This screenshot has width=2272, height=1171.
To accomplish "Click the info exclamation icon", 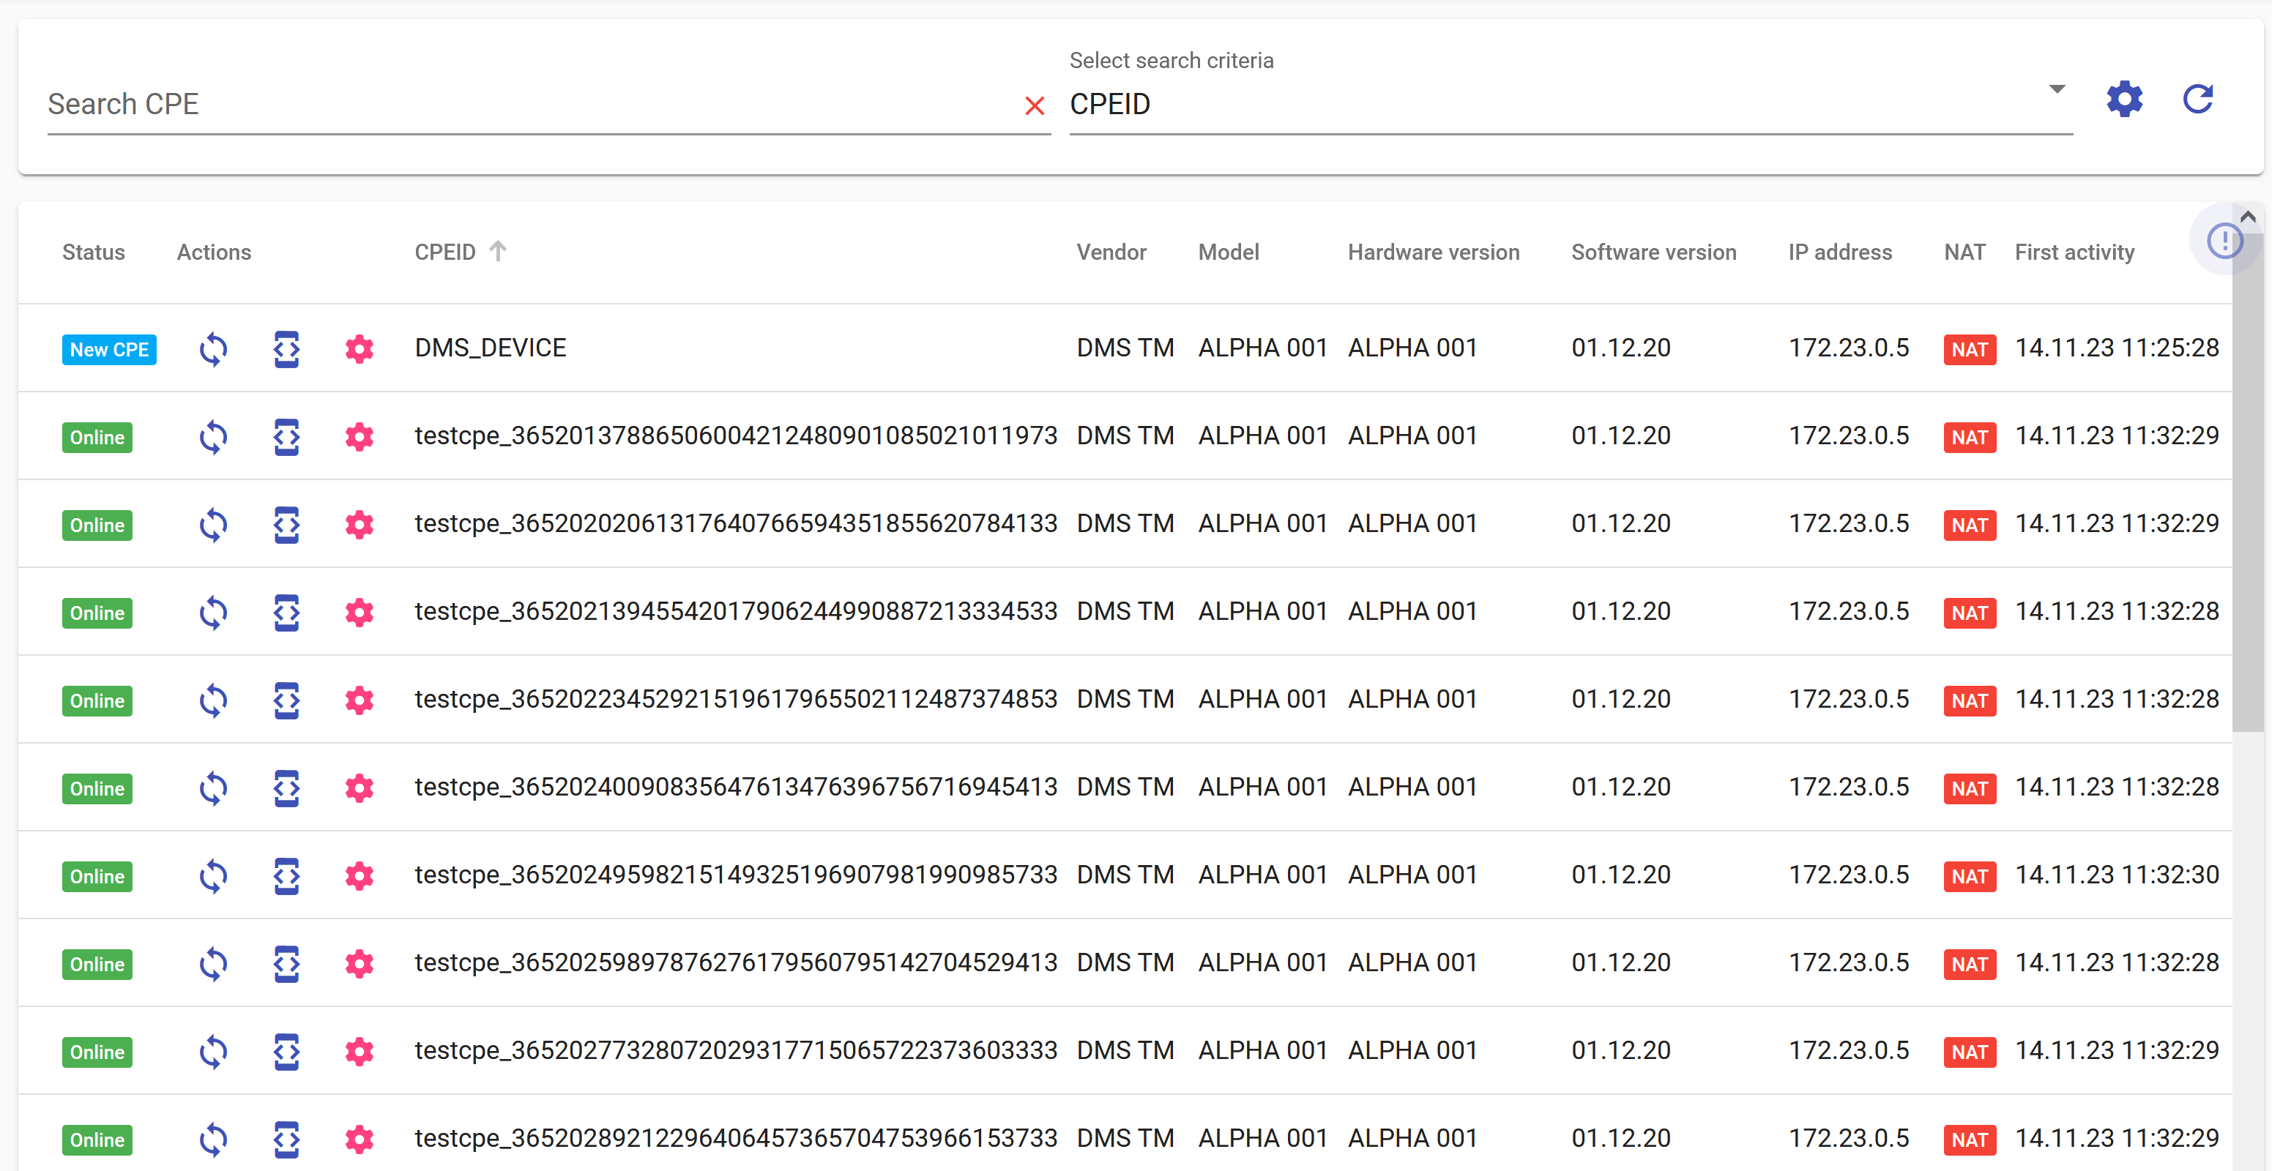I will coord(2224,240).
